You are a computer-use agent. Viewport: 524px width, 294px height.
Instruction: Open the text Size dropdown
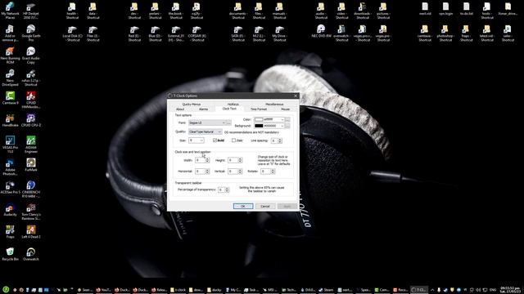196,140
